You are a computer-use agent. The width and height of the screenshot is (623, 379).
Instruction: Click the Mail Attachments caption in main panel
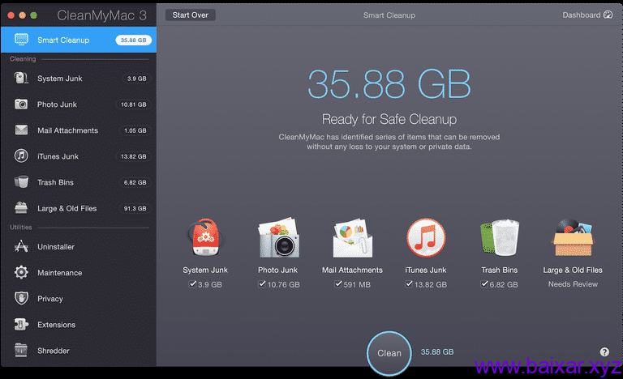[x=352, y=270]
